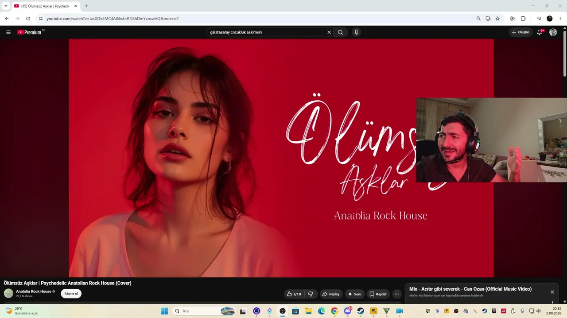Image resolution: width=567 pixels, height=318 pixels.
Task: Open YouTube notifications bell
Action: 540,32
